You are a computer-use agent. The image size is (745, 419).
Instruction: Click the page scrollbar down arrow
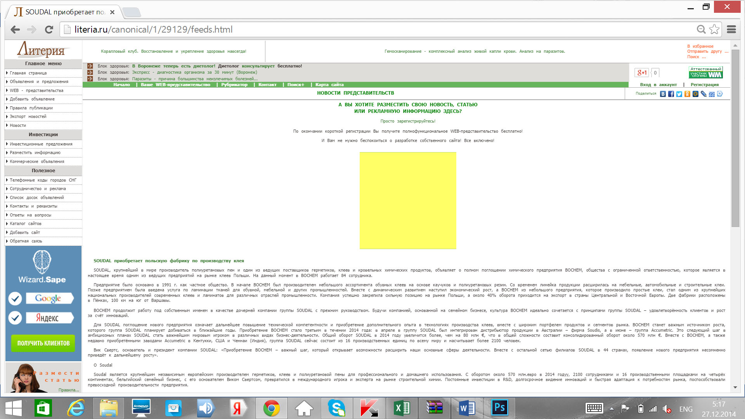[735, 387]
